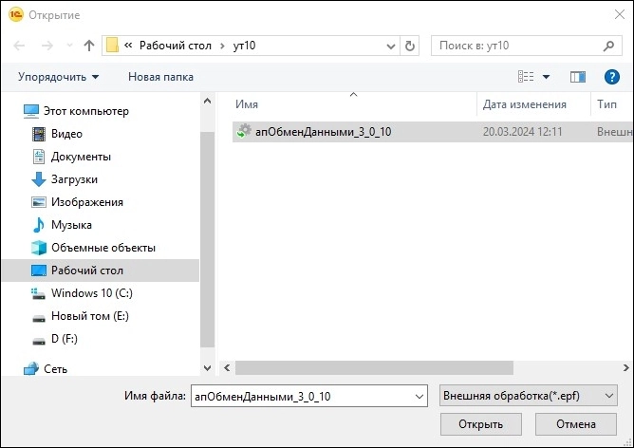The image size is (634, 448).
Task: Open the Внешняя обработка(*.epf) file type dropdown
Action: (x=529, y=396)
